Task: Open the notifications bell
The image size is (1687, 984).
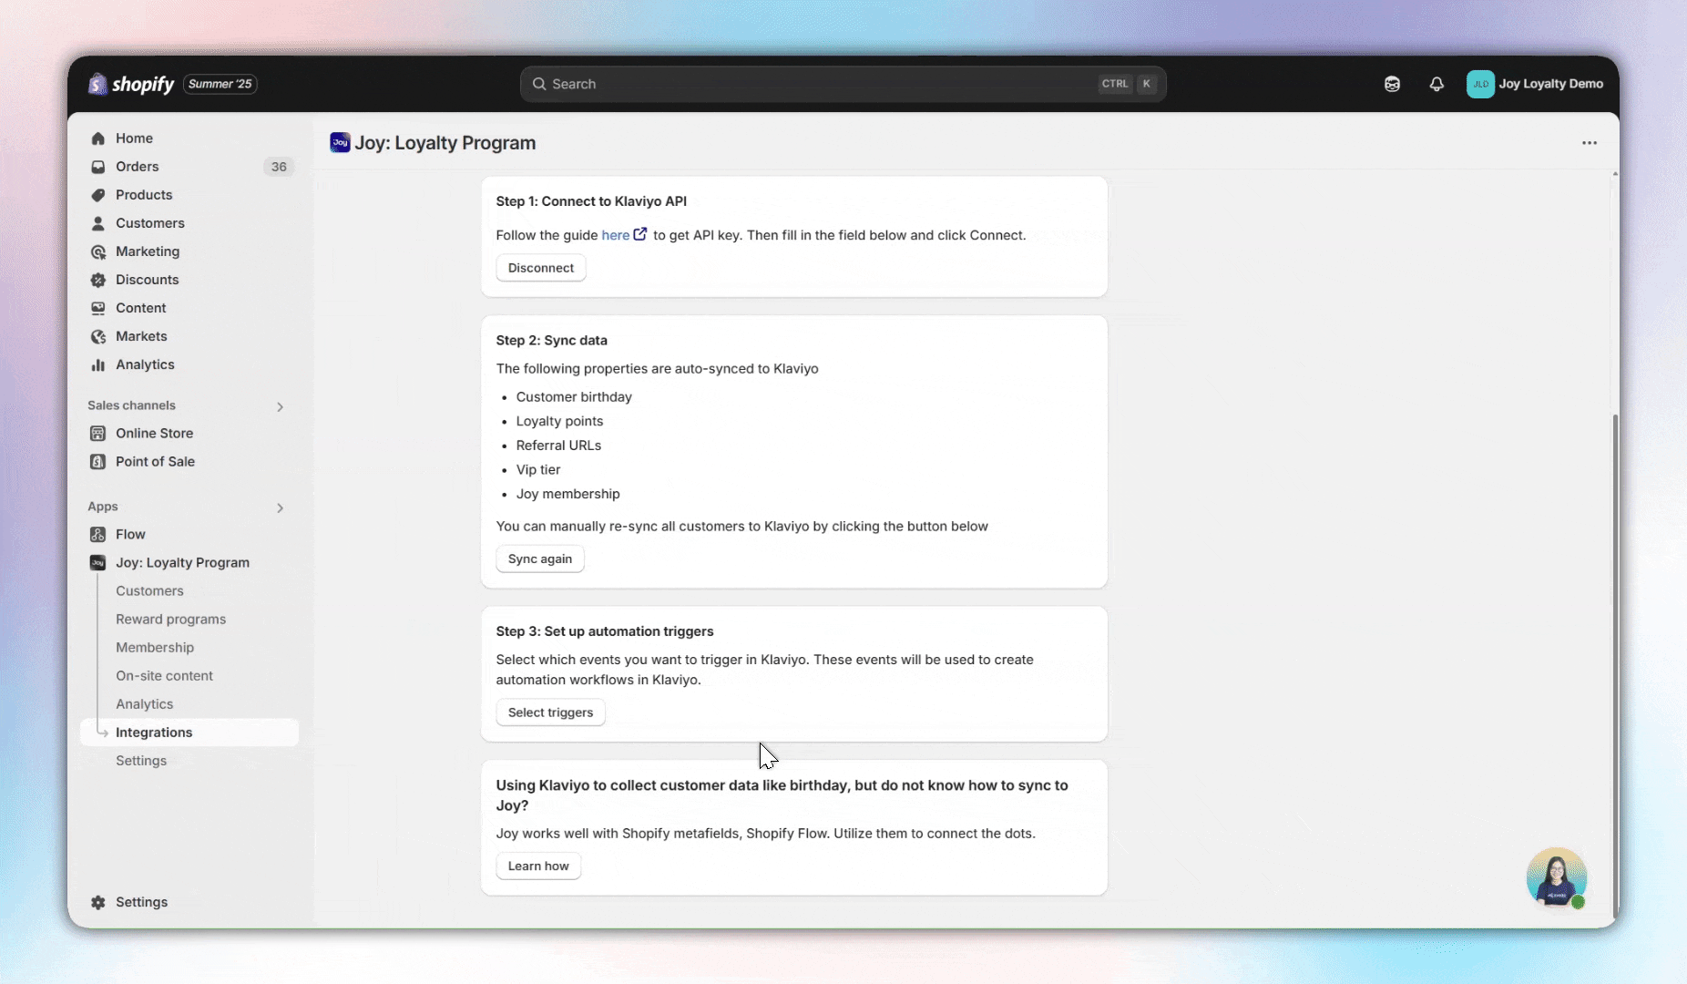Action: click(x=1437, y=84)
